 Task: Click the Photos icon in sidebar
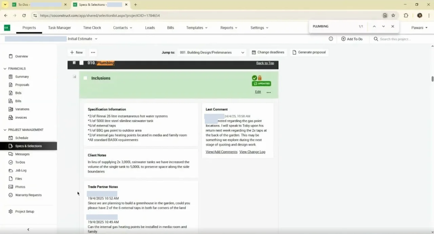11,187
